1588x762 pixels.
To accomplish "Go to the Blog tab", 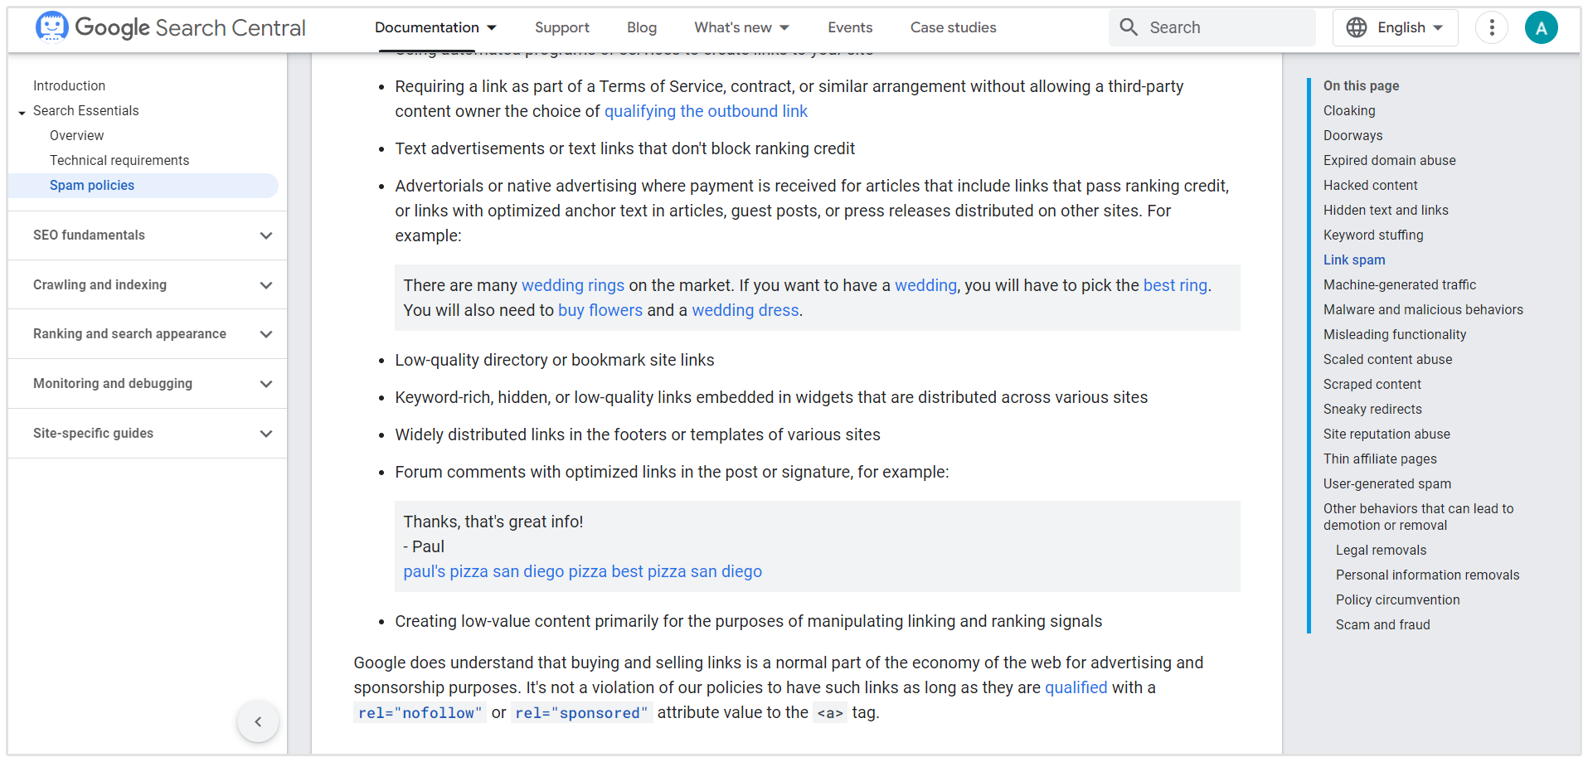I will point(641,27).
